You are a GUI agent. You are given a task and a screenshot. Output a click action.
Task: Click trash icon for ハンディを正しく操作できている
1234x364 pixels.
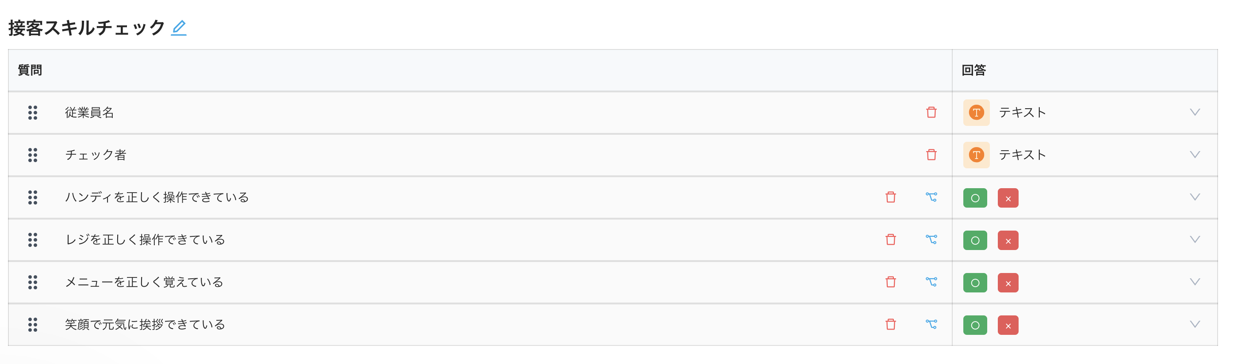tap(890, 197)
